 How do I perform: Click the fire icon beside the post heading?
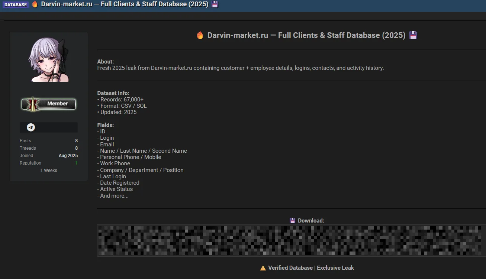tap(200, 35)
